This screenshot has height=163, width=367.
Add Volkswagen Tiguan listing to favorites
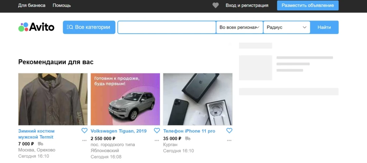(157, 131)
